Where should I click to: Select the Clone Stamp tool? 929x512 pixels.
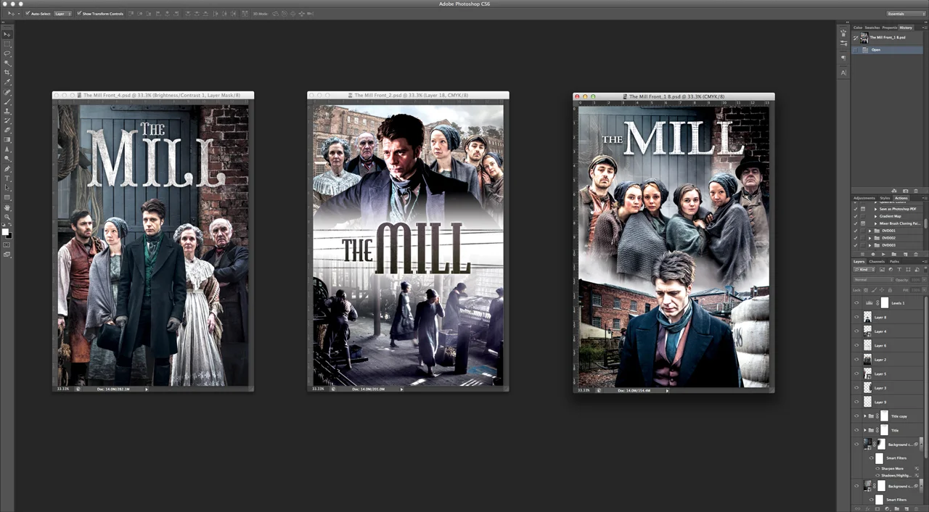pos(7,111)
